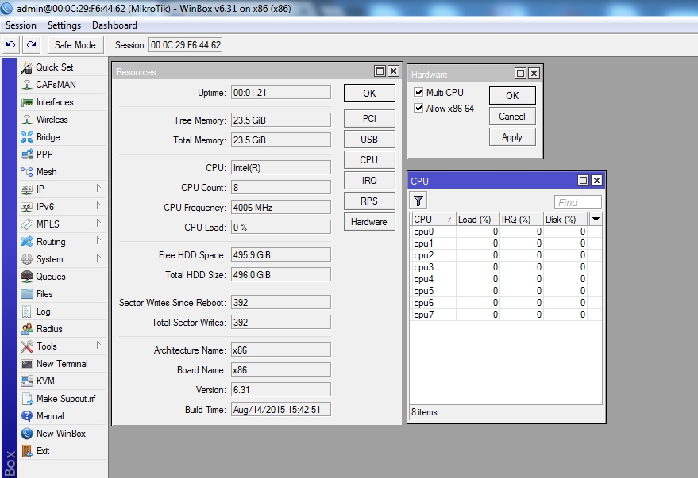
Task: Sort by the Load (%) column header
Action: pos(477,219)
